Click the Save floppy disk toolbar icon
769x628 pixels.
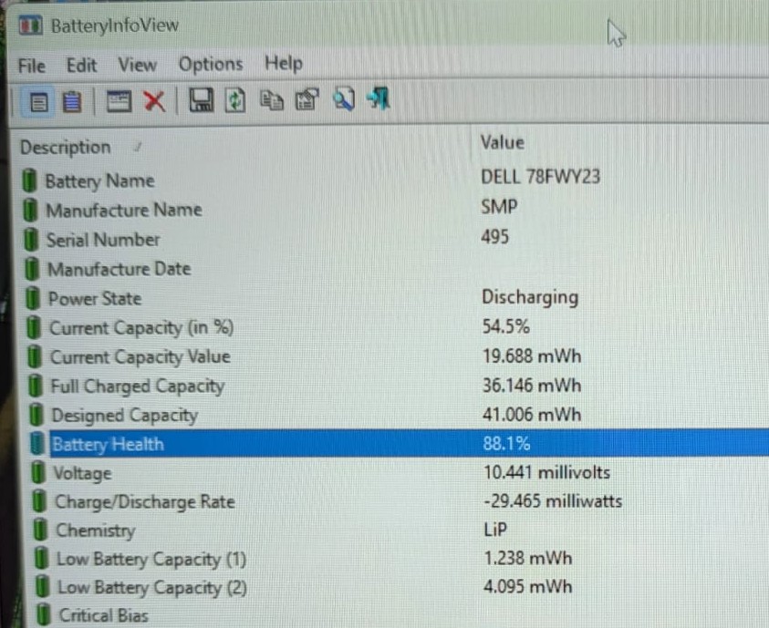(x=202, y=100)
